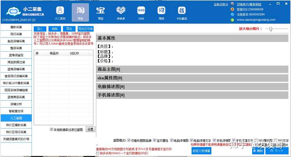
Task: Click the 导出已勾选 button
Action: pyautogui.click(x=86, y=29)
